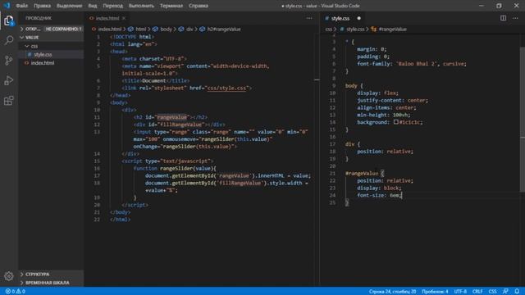Click errors and warnings count in status bar
Viewport: 525px width, 295px height.
point(16,292)
